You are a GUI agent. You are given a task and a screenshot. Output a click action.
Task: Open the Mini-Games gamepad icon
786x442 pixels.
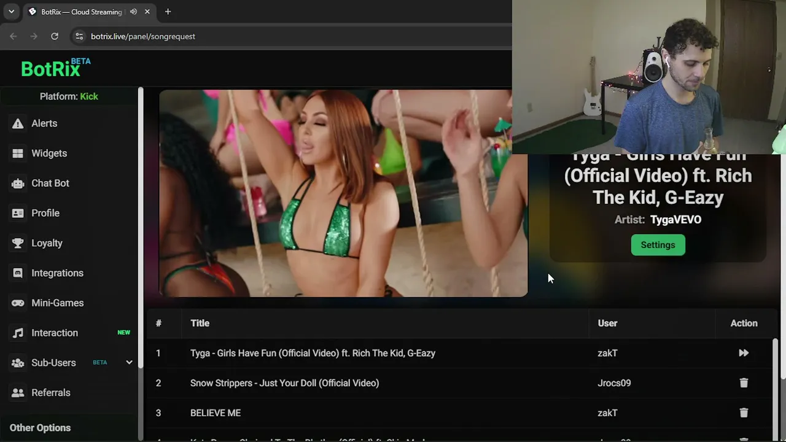[18, 303]
